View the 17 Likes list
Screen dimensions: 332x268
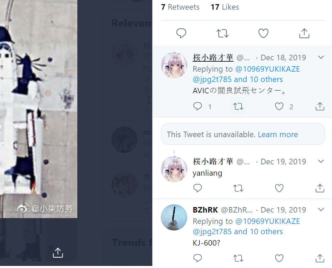225,7
